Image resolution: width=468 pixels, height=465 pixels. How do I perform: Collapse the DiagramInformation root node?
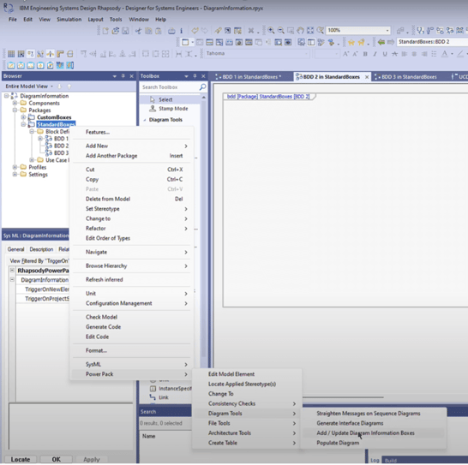pos(6,96)
